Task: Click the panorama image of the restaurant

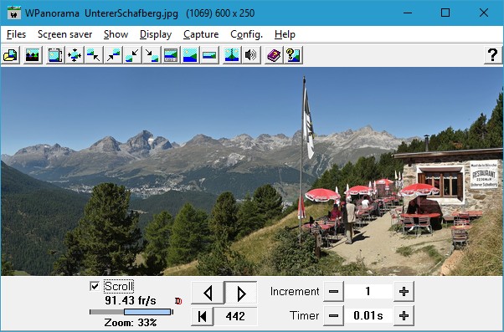Action: click(252, 171)
